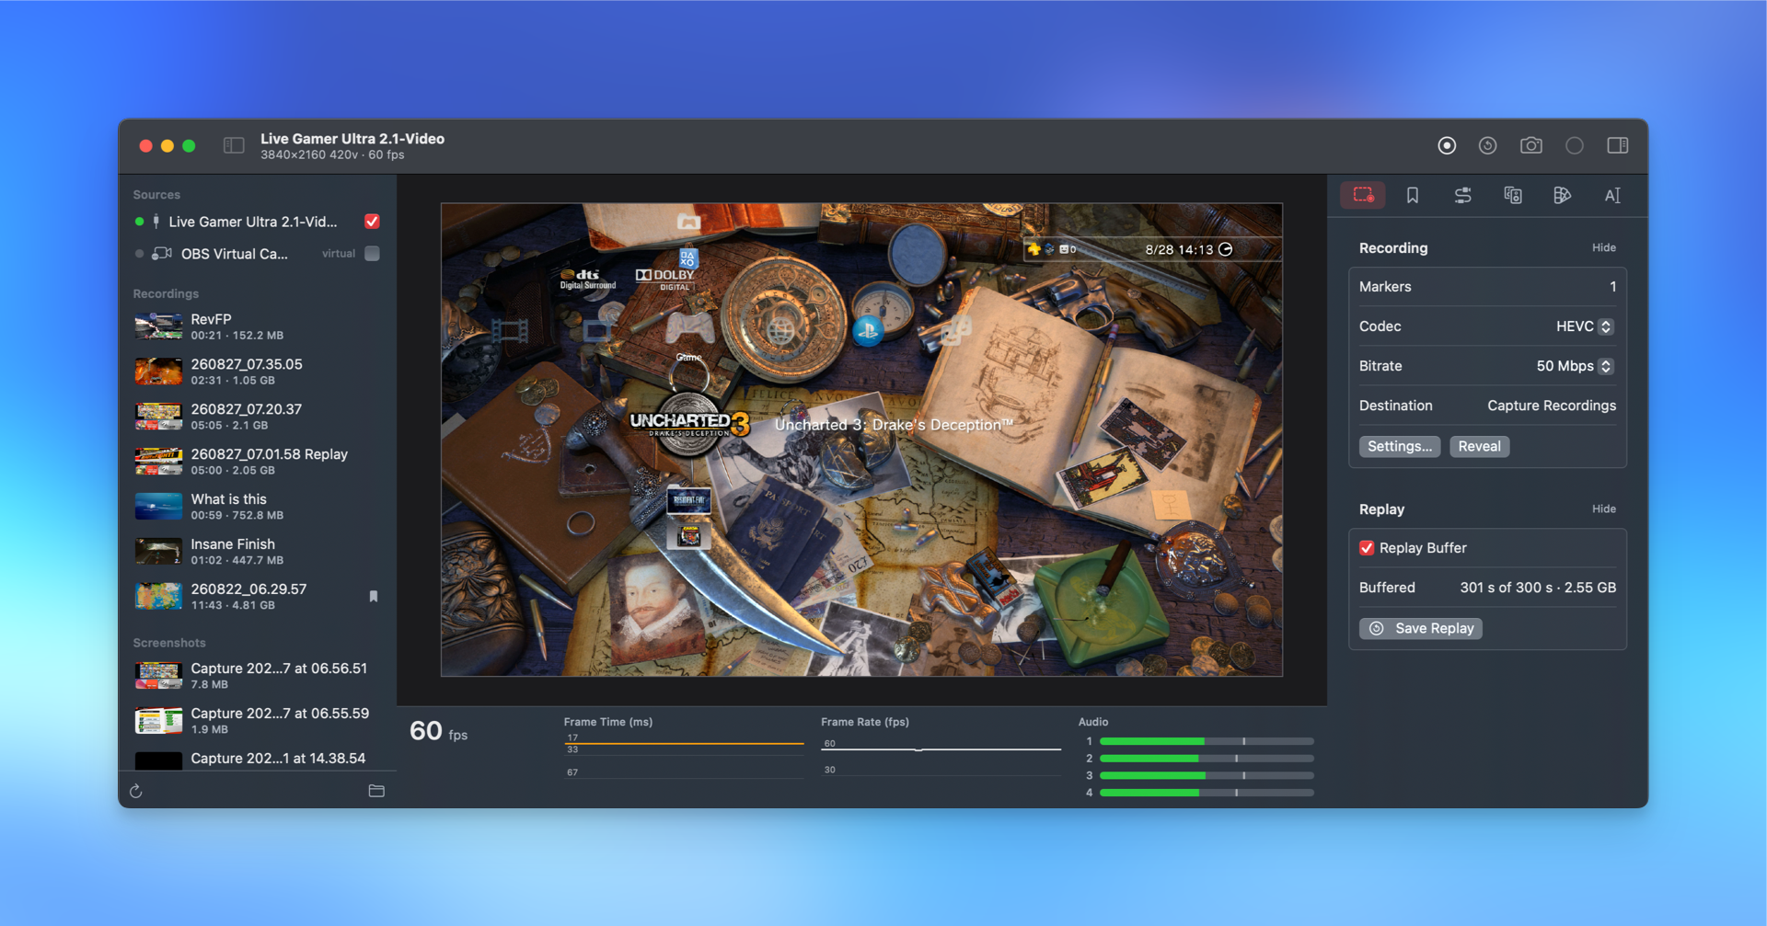Click the live video preview
Viewport: 1767px width, 926px height.
coord(861,440)
